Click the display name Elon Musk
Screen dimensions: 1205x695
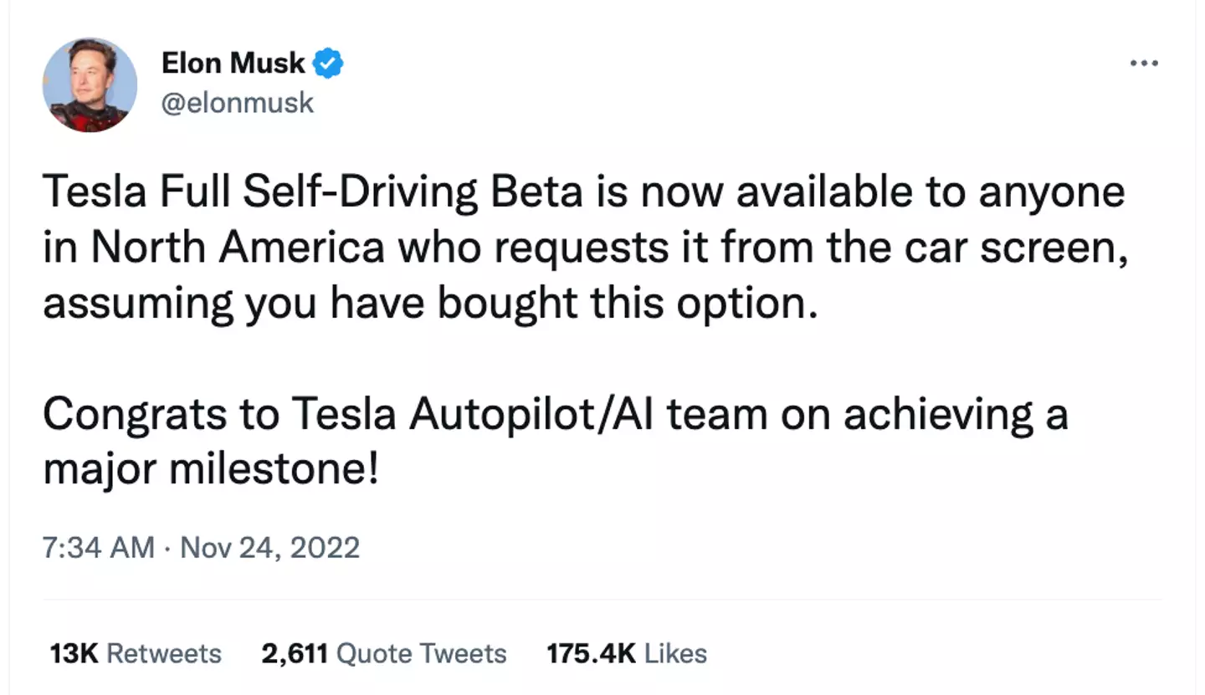click(x=234, y=62)
